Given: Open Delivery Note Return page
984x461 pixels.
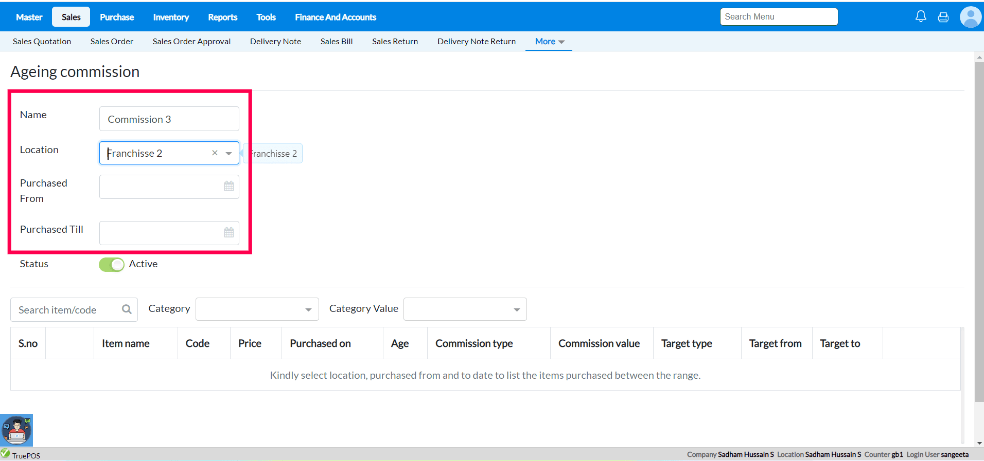Looking at the screenshot, I should [477, 41].
